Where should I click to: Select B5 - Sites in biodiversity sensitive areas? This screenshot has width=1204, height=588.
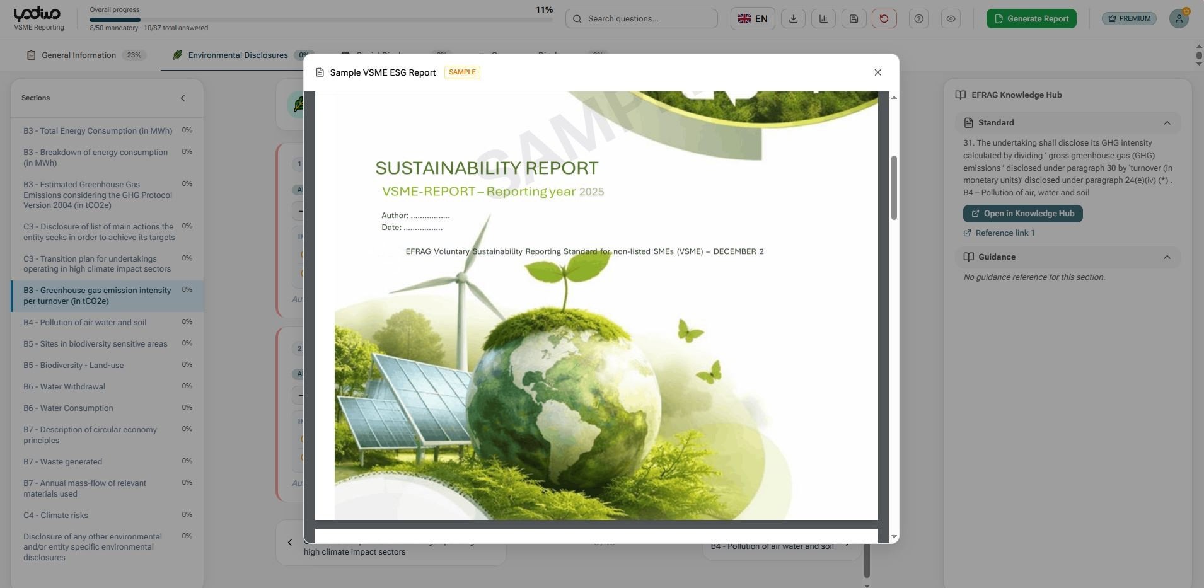point(107,344)
